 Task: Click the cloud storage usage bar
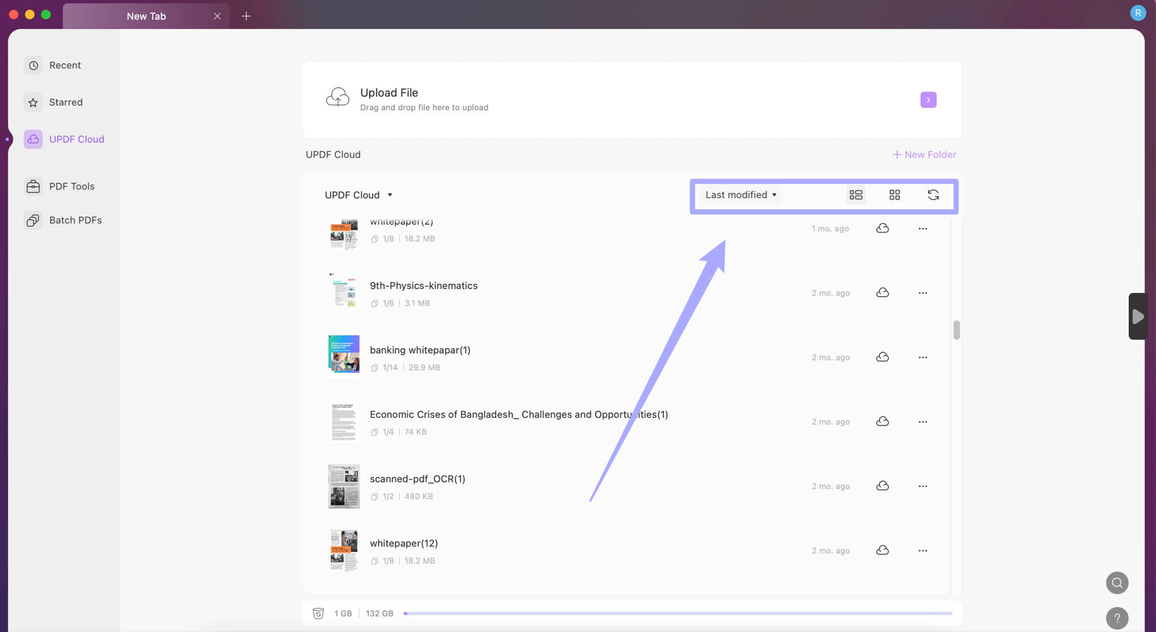click(678, 613)
